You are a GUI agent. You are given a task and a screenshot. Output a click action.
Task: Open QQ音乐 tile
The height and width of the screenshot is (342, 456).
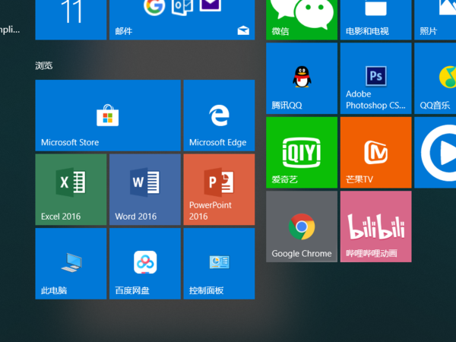tap(435, 78)
